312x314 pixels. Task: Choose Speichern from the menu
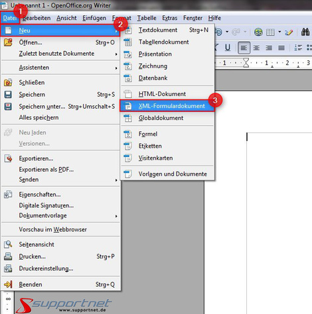(x=60, y=95)
